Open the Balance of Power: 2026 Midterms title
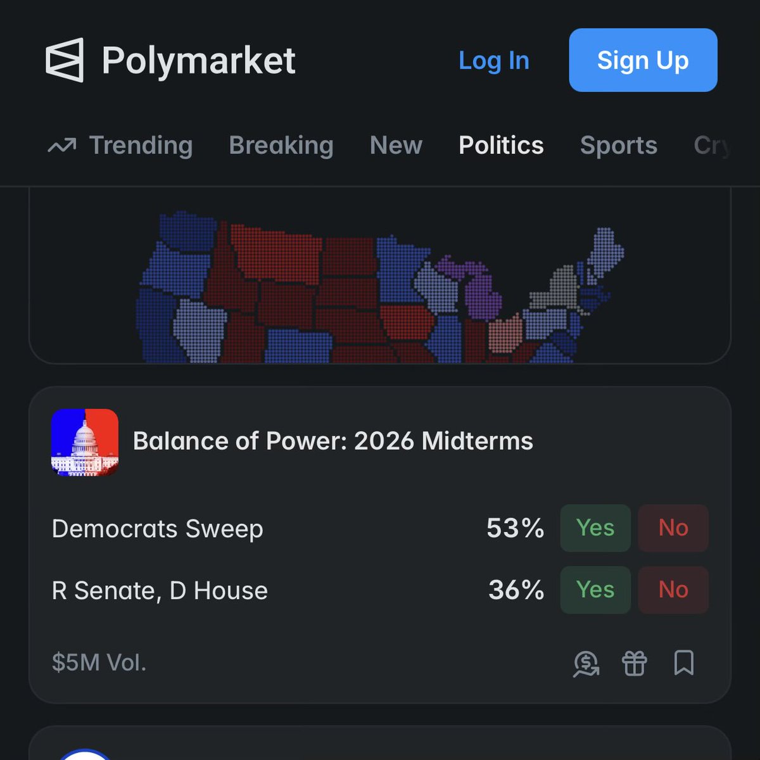This screenshot has width=760, height=760. click(333, 441)
